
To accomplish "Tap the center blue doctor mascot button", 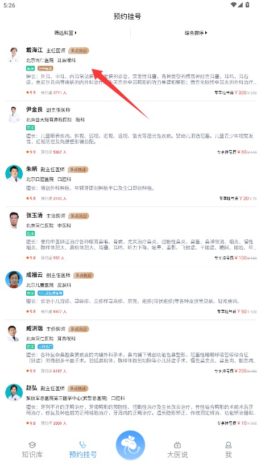I will tap(130, 445).
